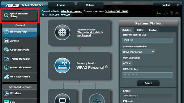This screenshot has width=184, height=103.
Task: Click the PIN code label
Action: 128,101
